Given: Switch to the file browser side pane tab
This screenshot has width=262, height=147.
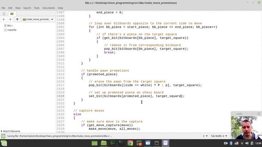Looking at the screenshot, I should point(12,13).
